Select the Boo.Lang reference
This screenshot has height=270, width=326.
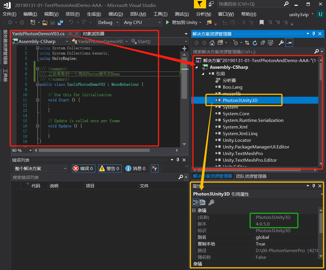coord(232,87)
